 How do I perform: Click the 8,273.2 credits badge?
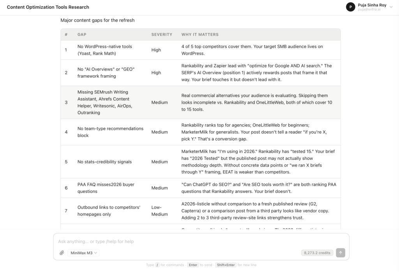(x=317, y=253)
